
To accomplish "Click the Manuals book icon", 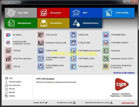I will (7, 92).
